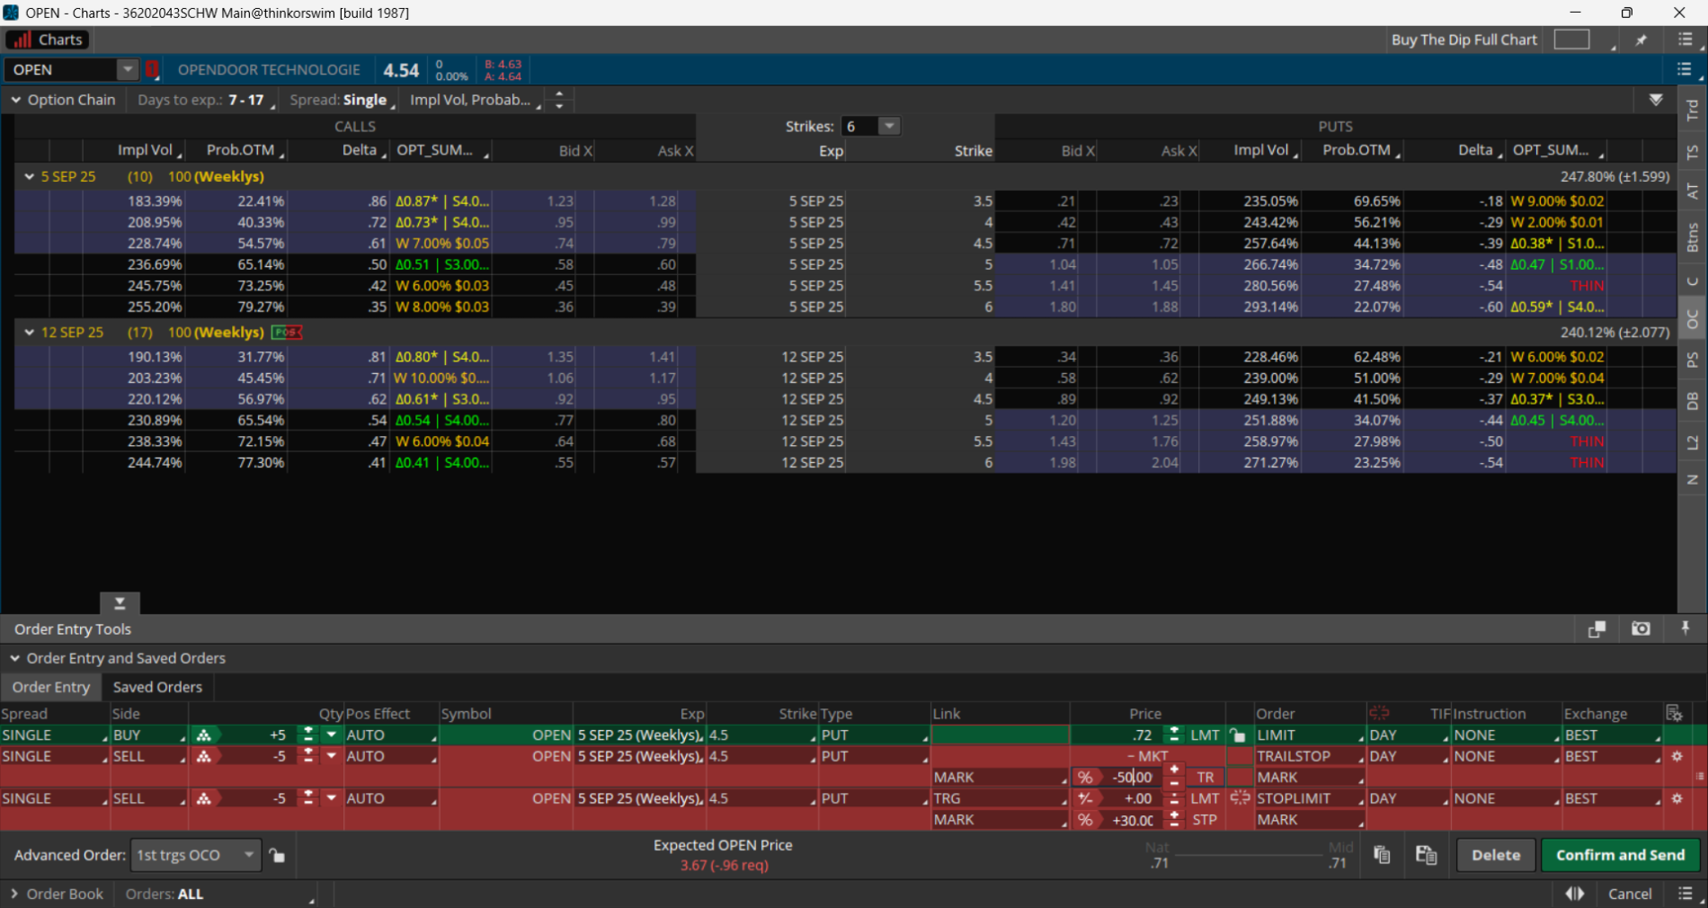Click the Charts icon at top left

pyautogui.click(x=22, y=40)
